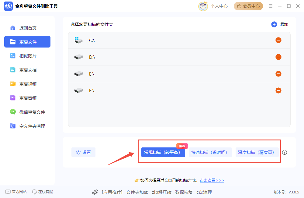Click the folder icon beside 空文件夹清理
Screen dimensions: 304x198
click(x=13, y=126)
